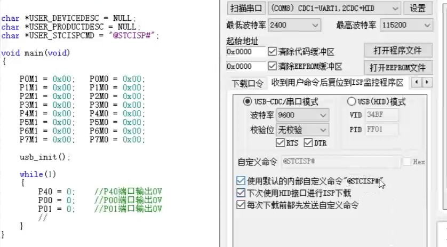Open the 波特率 9600 dropdown
447x247 pixels.
point(303,115)
